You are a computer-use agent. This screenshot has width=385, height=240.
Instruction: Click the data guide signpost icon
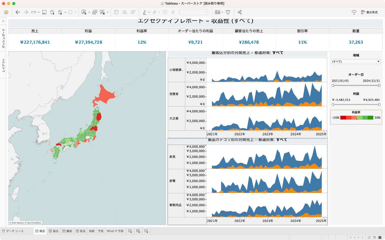point(354,12)
